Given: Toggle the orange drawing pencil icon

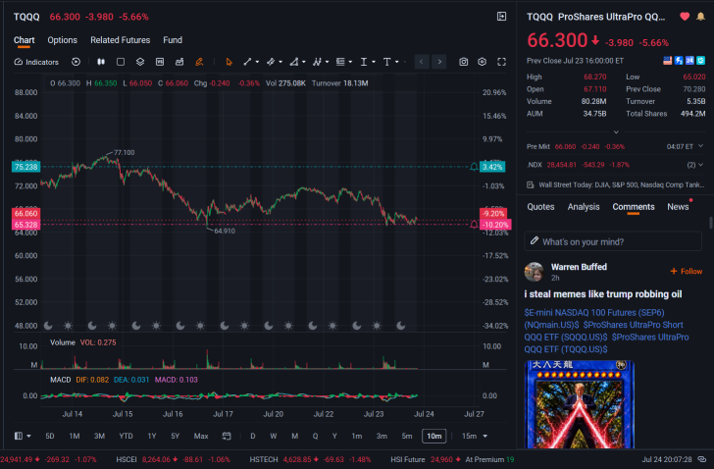Looking at the screenshot, I should point(199,62).
